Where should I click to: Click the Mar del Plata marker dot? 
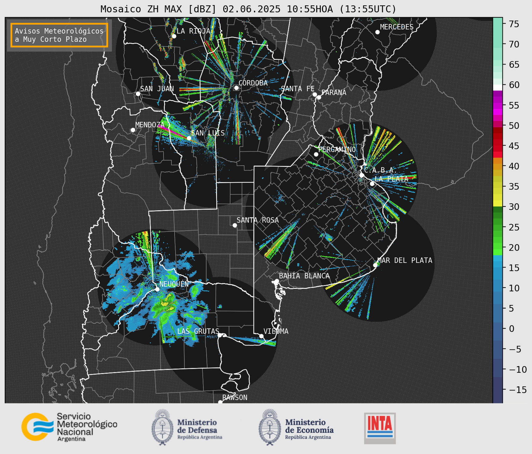(375, 265)
